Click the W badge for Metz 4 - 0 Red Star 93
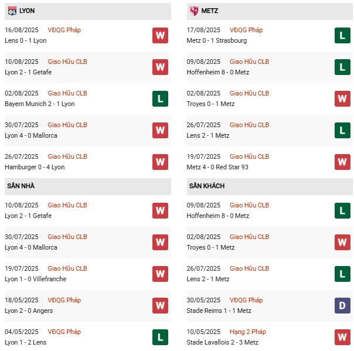354x351 pixels. coord(342,162)
